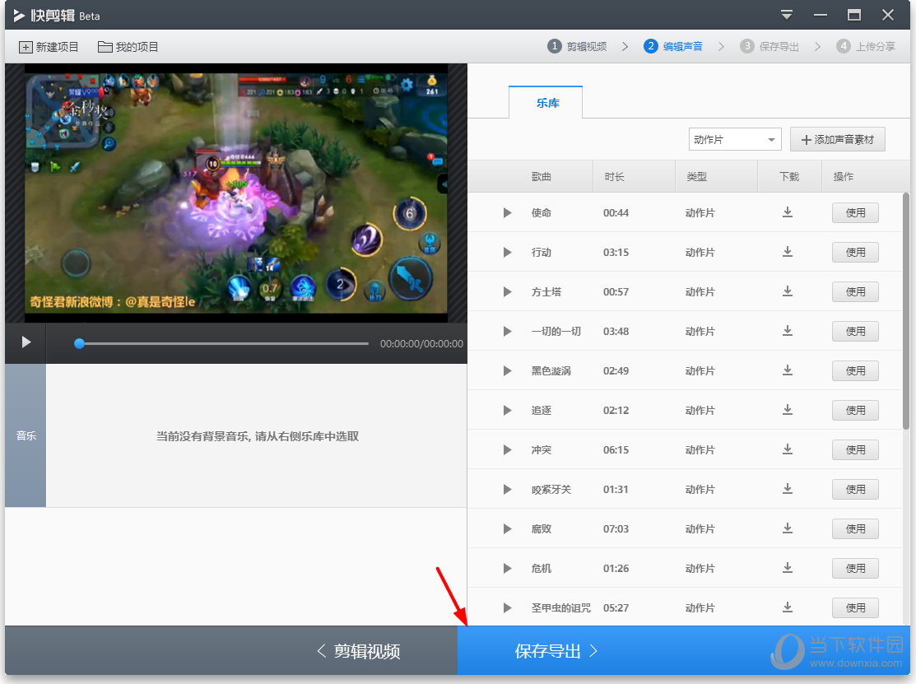Viewport: 916px width, 684px height.
Task: Click the 00:00:00/00:00:00 time display
Action: pos(421,344)
